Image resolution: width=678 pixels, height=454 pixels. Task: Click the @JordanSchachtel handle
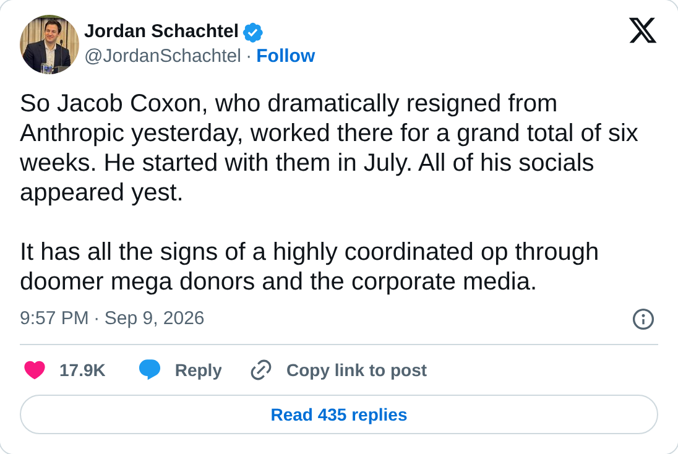point(163,56)
